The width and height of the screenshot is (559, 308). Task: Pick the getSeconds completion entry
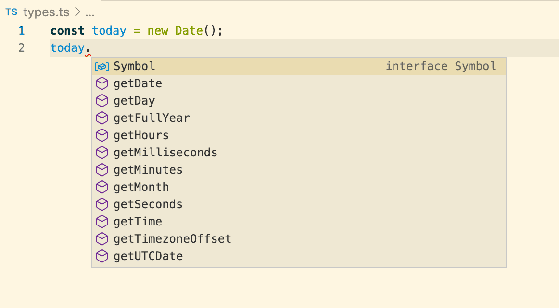299,204
